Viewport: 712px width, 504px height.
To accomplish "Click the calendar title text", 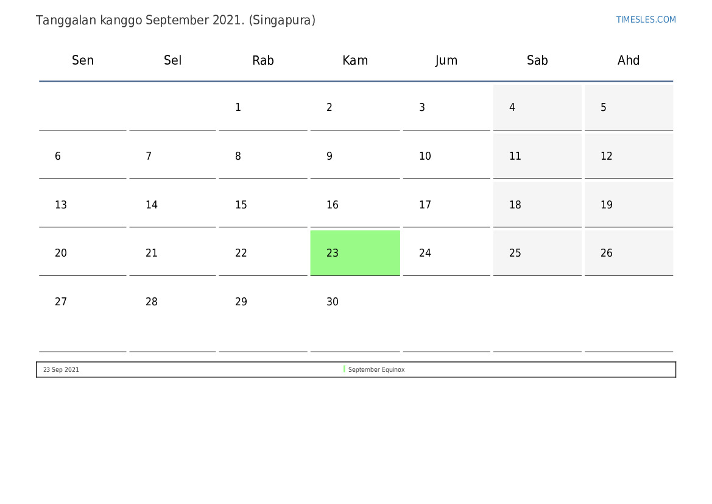I will point(175,20).
